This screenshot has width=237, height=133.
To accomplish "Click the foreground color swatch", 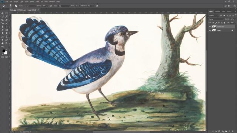I will tap(4, 51).
